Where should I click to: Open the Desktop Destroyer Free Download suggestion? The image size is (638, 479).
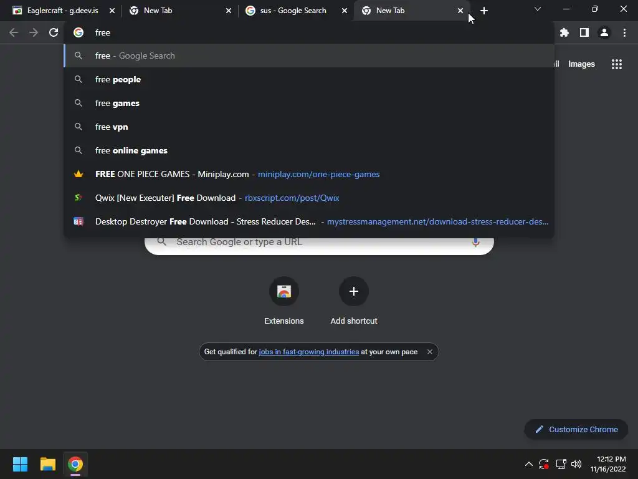point(309,221)
